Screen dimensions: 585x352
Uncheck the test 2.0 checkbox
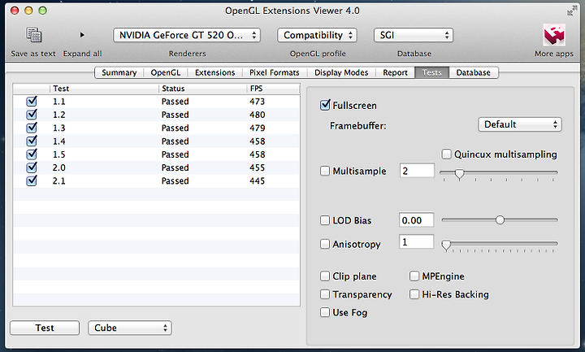[32, 167]
